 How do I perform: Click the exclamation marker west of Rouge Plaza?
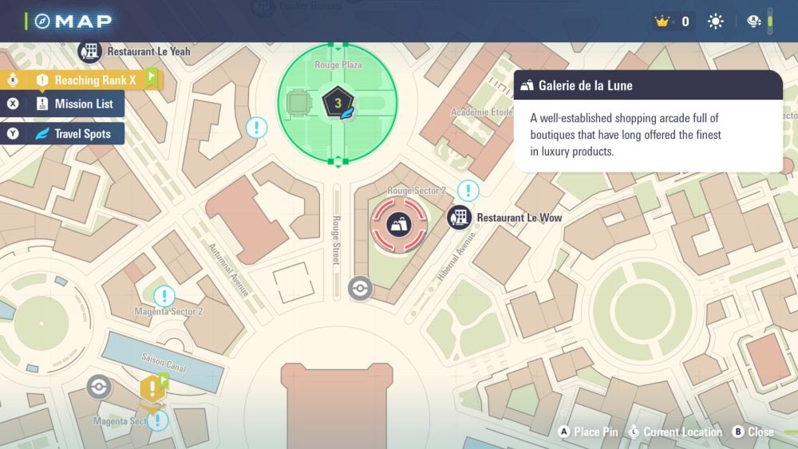256,128
